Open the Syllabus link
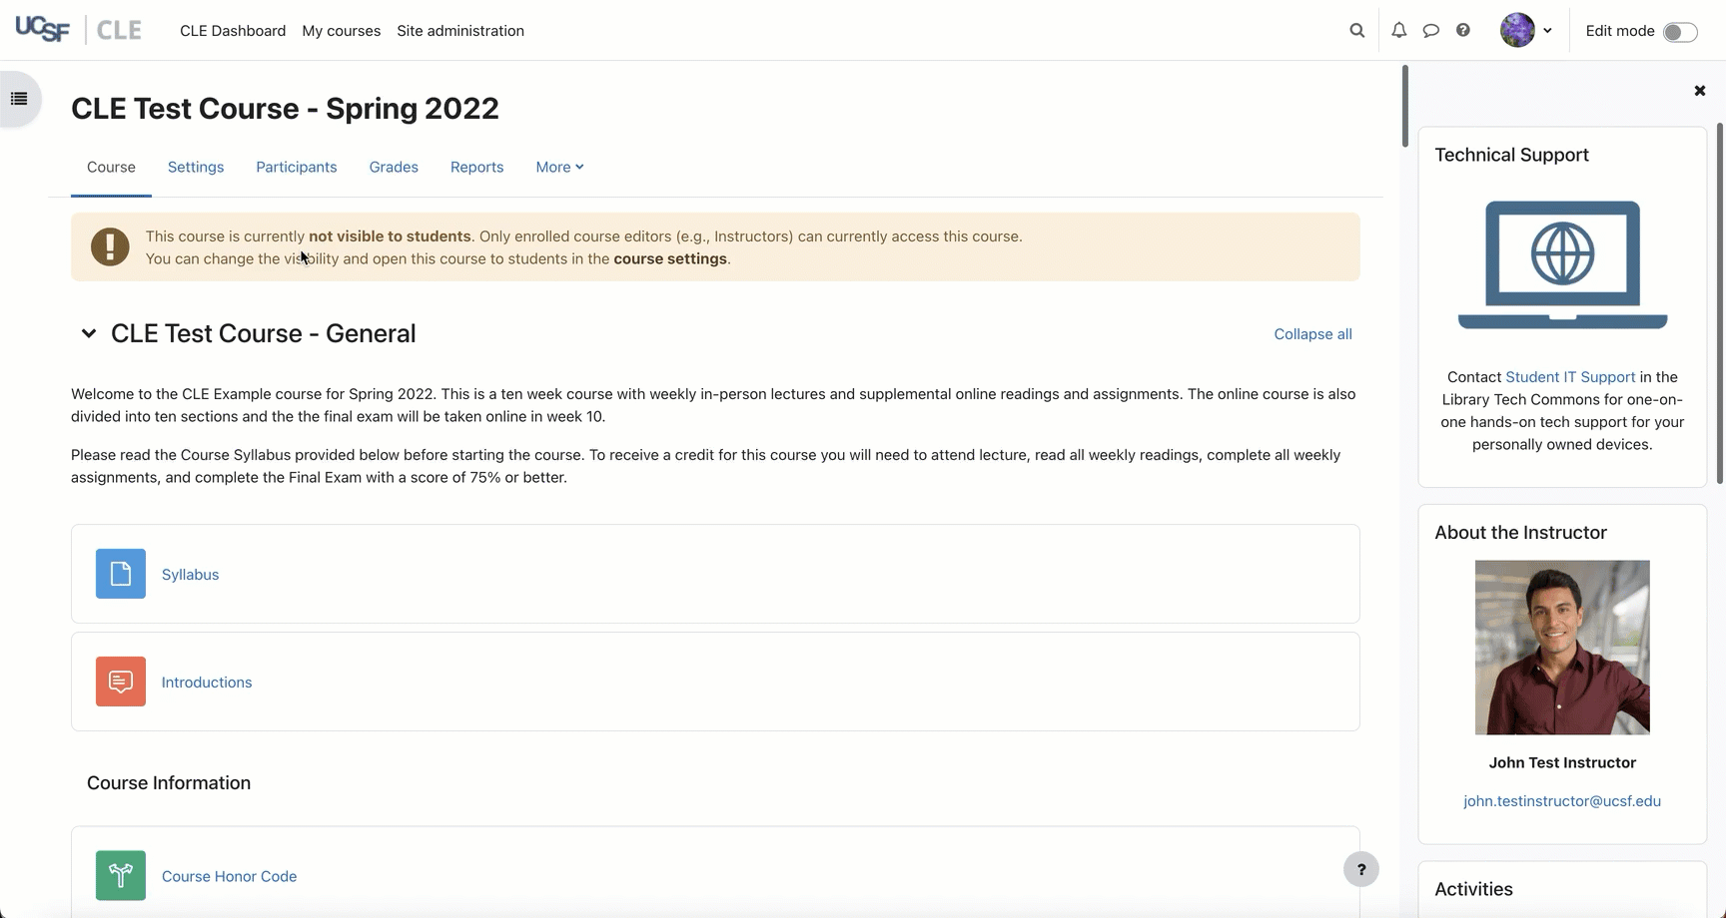 coord(190,575)
